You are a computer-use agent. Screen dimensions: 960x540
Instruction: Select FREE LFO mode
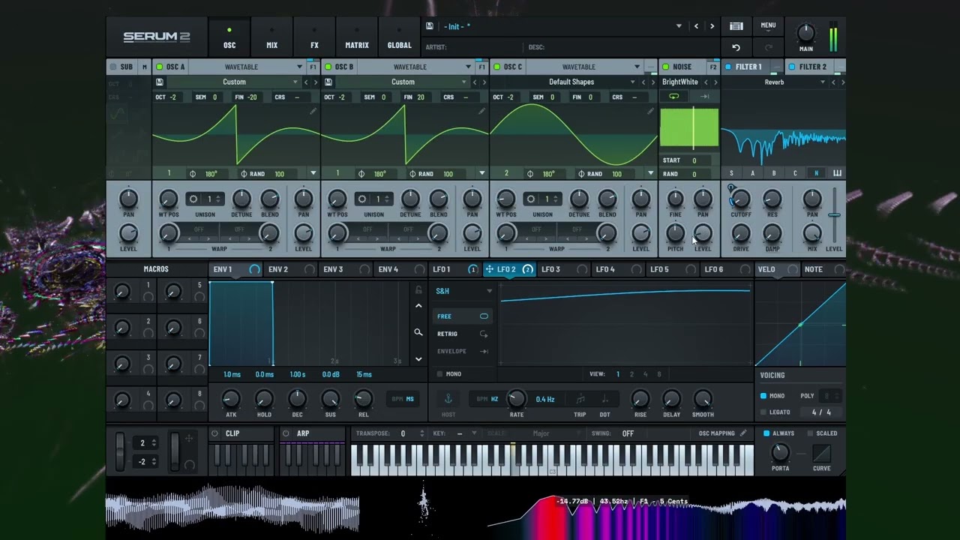[463, 316]
